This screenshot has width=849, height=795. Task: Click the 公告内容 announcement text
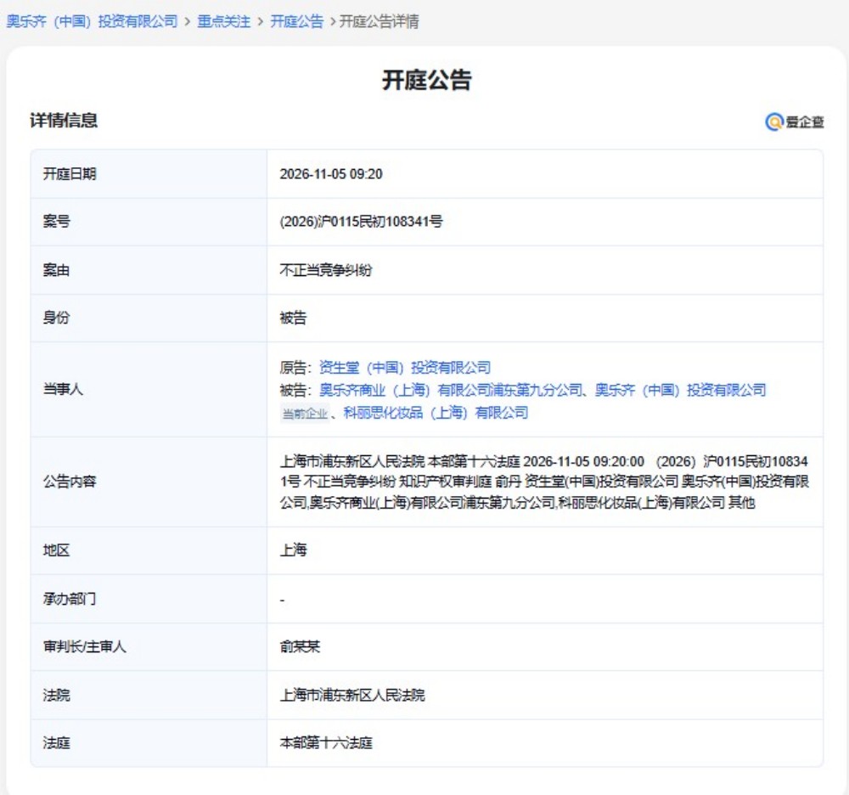(544, 482)
